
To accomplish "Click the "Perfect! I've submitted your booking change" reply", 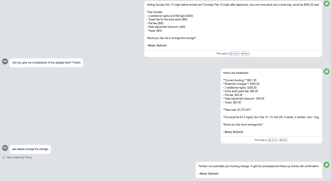I will (259, 166).
